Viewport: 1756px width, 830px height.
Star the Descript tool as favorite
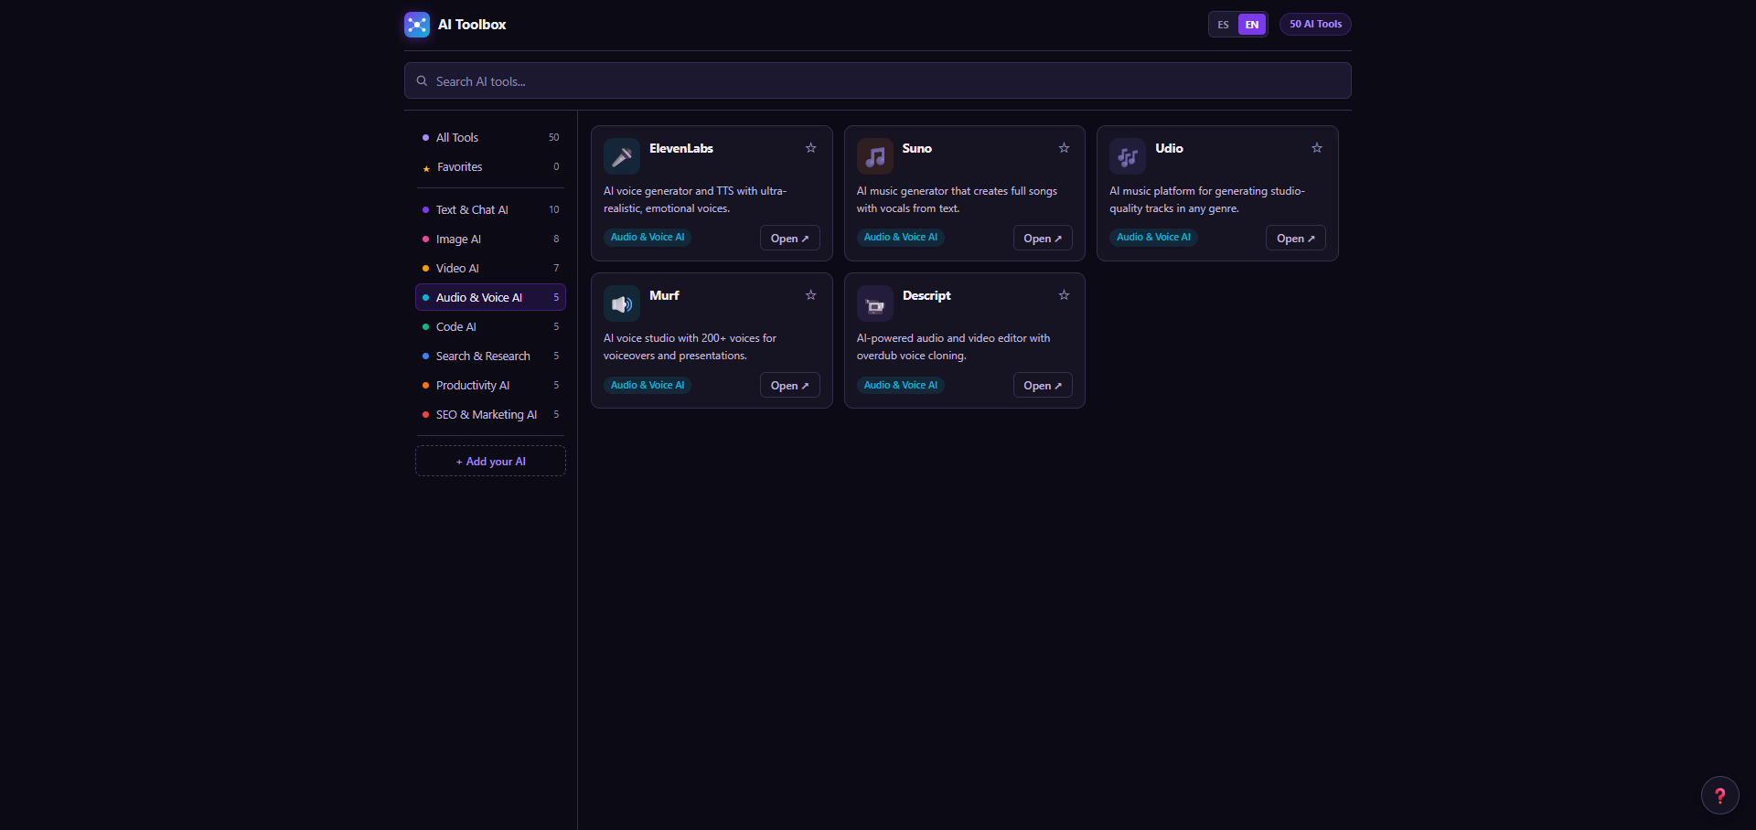(x=1064, y=295)
